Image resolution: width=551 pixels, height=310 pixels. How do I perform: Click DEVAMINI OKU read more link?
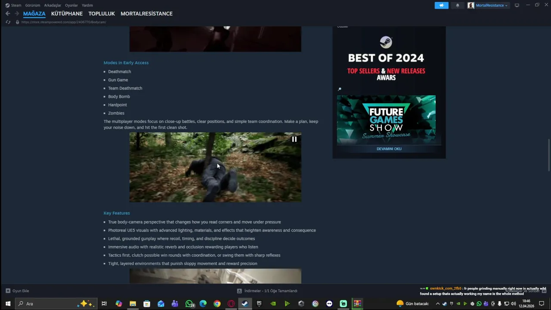coord(389,149)
